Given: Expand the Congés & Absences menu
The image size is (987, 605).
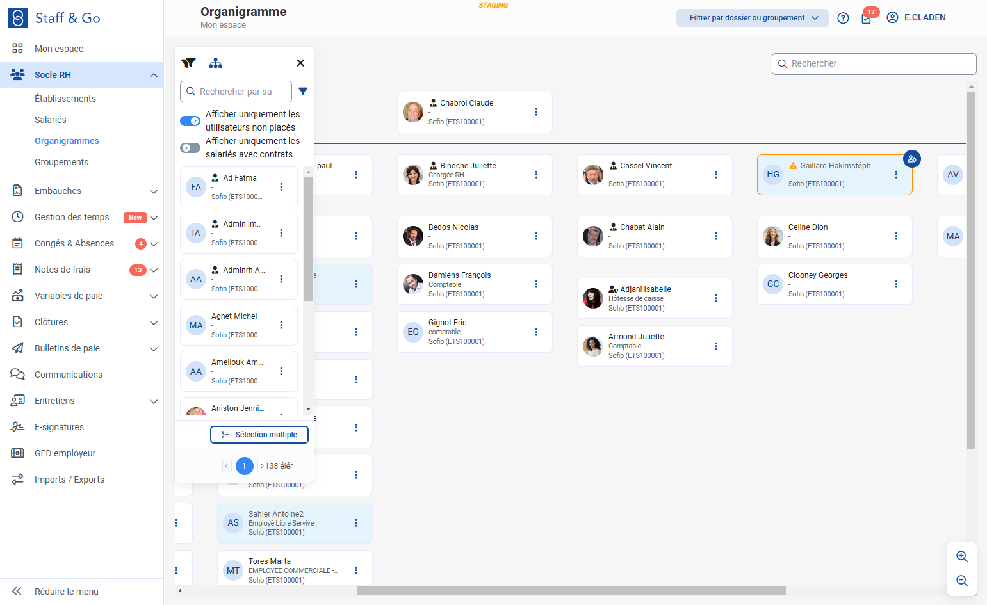Looking at the screenshot, I should click(x=154, y=244).
